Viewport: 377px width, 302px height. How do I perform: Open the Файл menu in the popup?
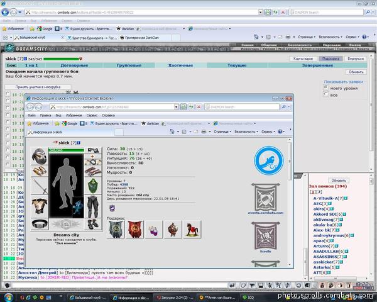pyautogui.click(x=31, y=115)
